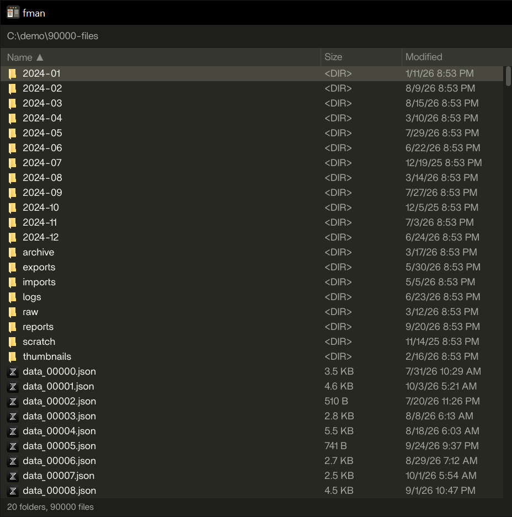Select the 2024-05 folder icon
This screenshot has width=512, height=517.
point(12,133)
